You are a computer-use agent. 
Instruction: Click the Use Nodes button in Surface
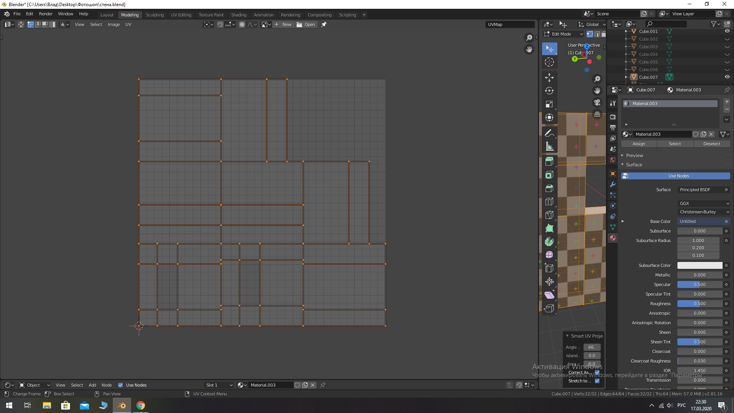coord(676,176)
